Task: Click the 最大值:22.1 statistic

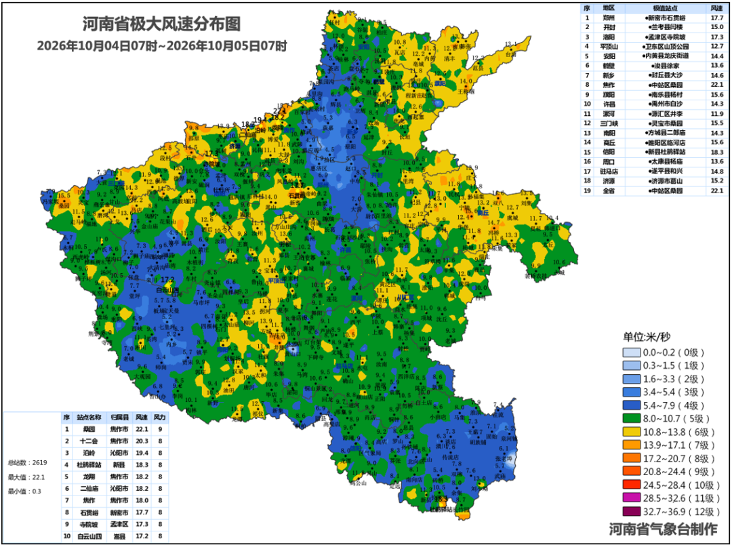Action: (26, 477)
